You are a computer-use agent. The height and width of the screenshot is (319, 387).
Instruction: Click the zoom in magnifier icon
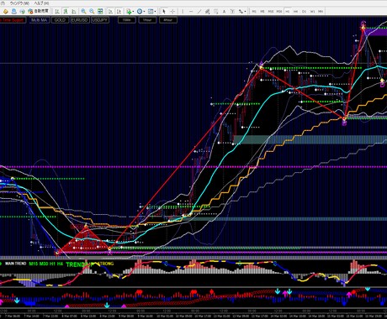pyautogui.click(x=83, y=11)
